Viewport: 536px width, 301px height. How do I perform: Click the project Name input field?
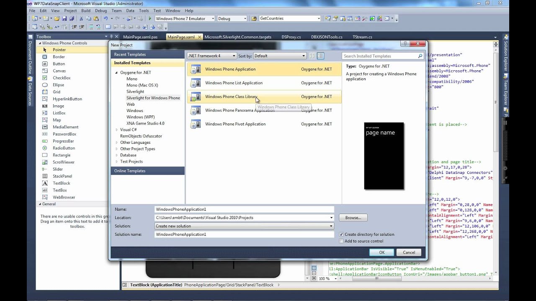point(244,209)
